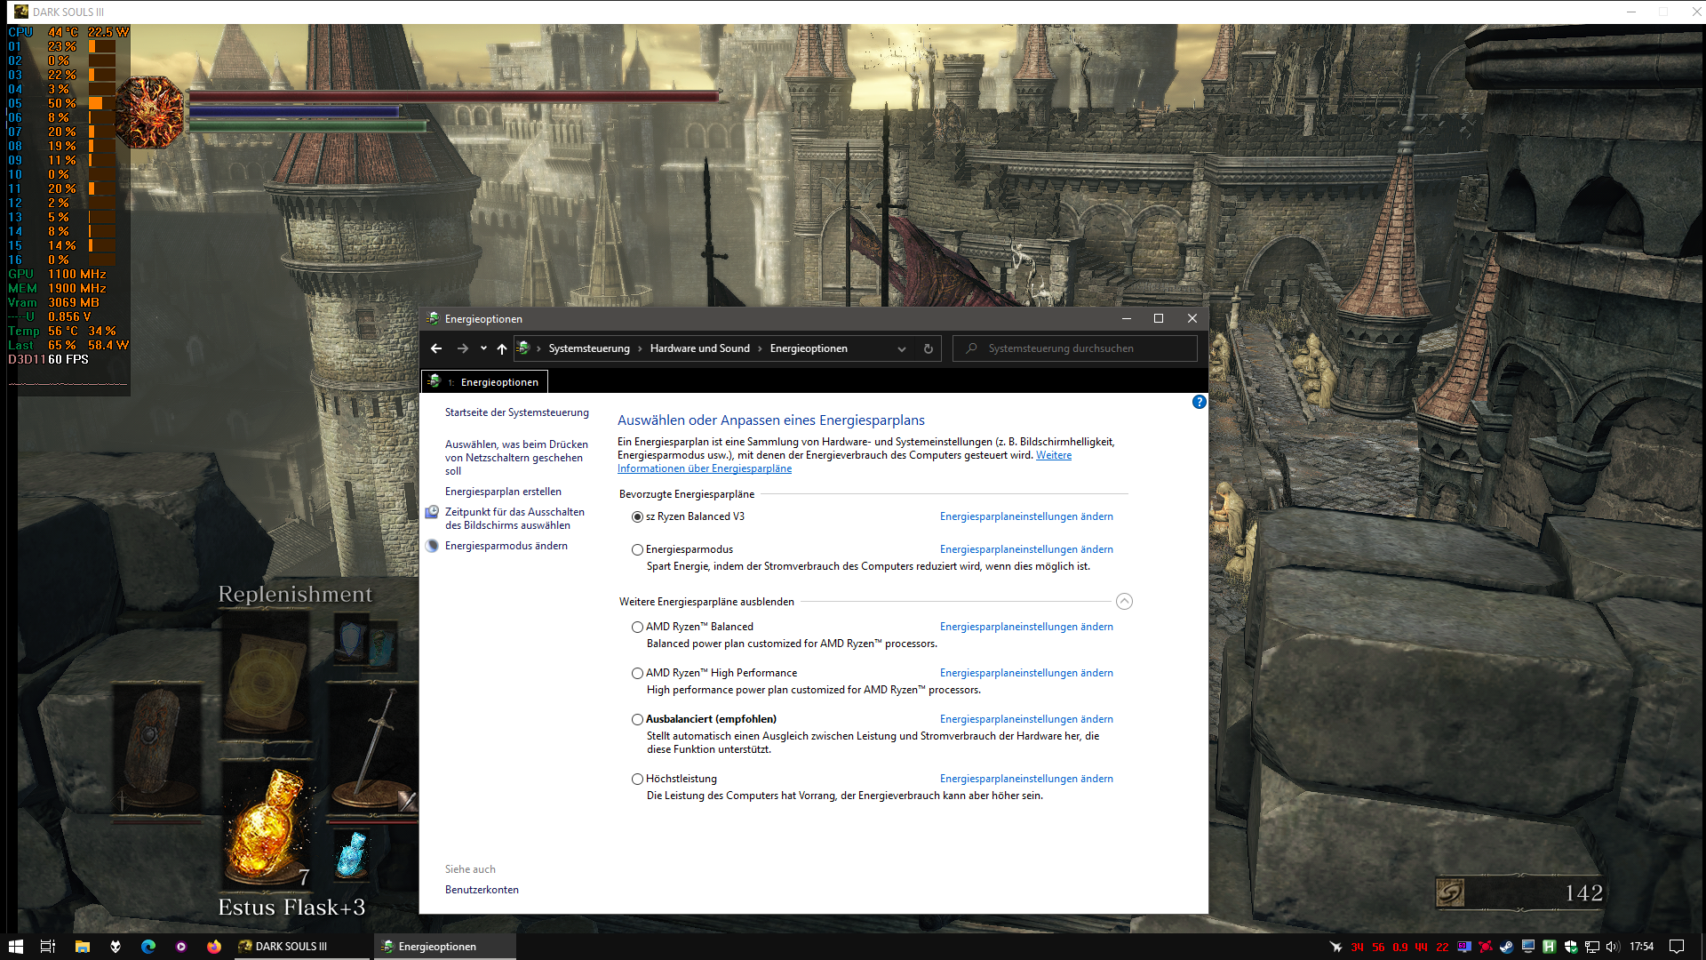
Task: Open Windows Start menu
Action: click(x=15, y=947)
